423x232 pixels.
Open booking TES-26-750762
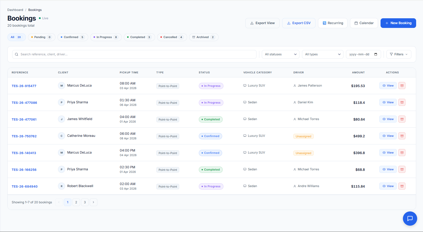[x=24, y=136]
